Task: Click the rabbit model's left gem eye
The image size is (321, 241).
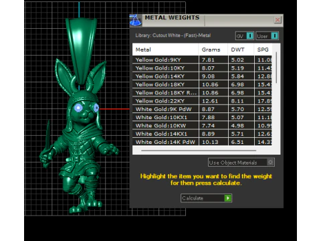Action: (78, 108)
